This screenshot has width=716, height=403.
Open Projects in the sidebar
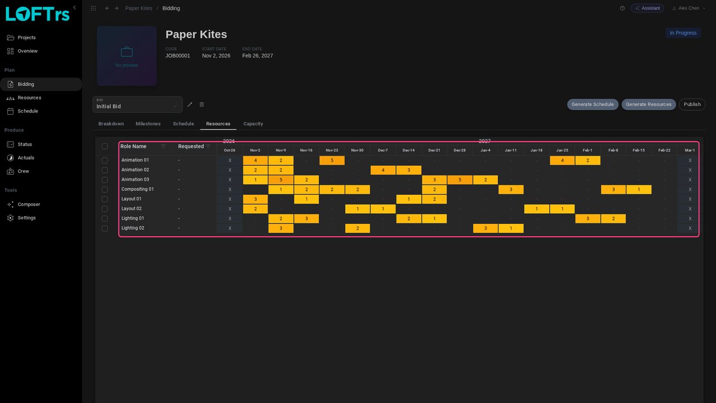click(x=41, y=38)
